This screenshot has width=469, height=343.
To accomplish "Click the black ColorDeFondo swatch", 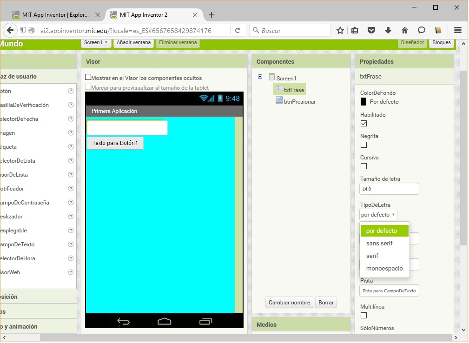I will click(363, 102).
